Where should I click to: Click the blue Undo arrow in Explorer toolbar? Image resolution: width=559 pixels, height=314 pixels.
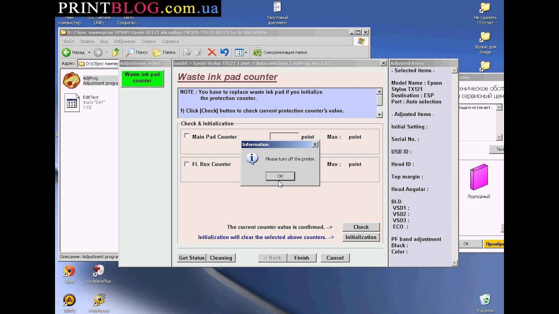[x=224, y=52]
